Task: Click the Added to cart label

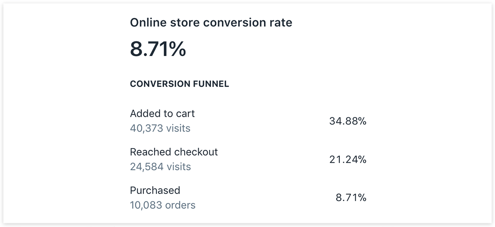Action: (163, 113)
